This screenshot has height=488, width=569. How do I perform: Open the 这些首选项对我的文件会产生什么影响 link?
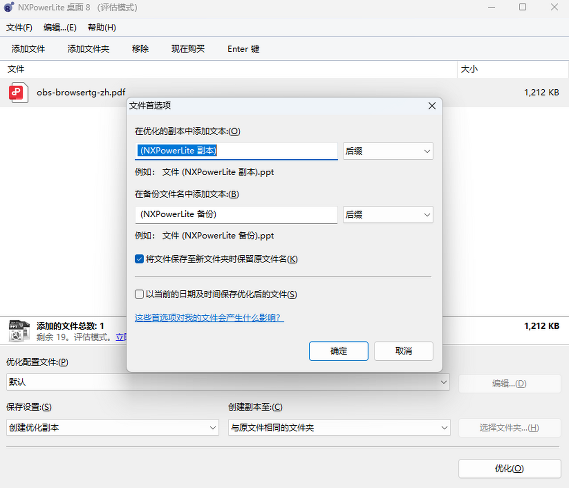tap(209, 318)
